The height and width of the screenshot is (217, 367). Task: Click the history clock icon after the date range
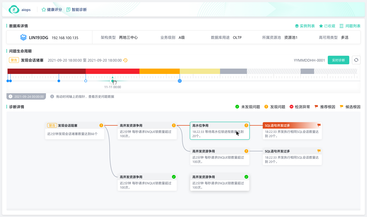pos(125,60)
